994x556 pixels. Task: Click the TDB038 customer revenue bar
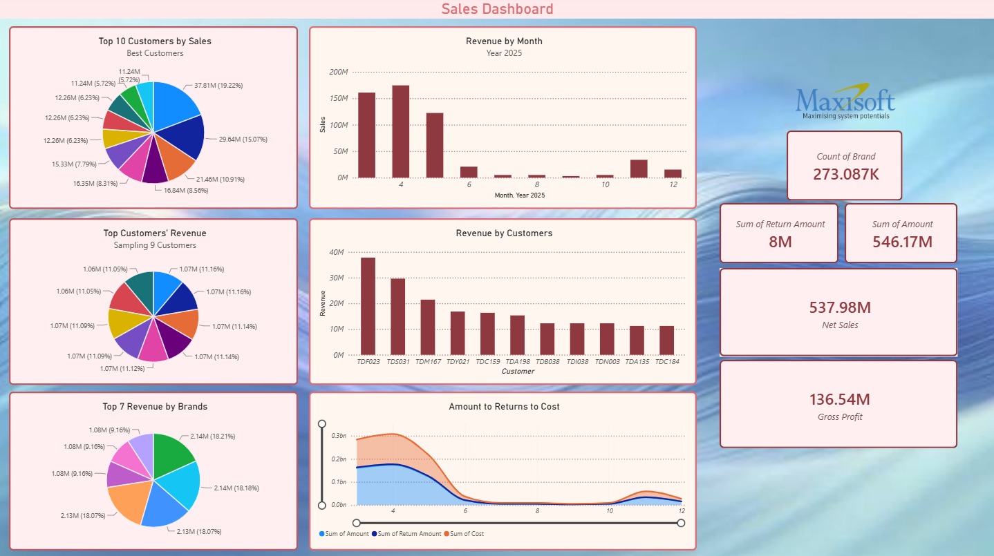547,339
